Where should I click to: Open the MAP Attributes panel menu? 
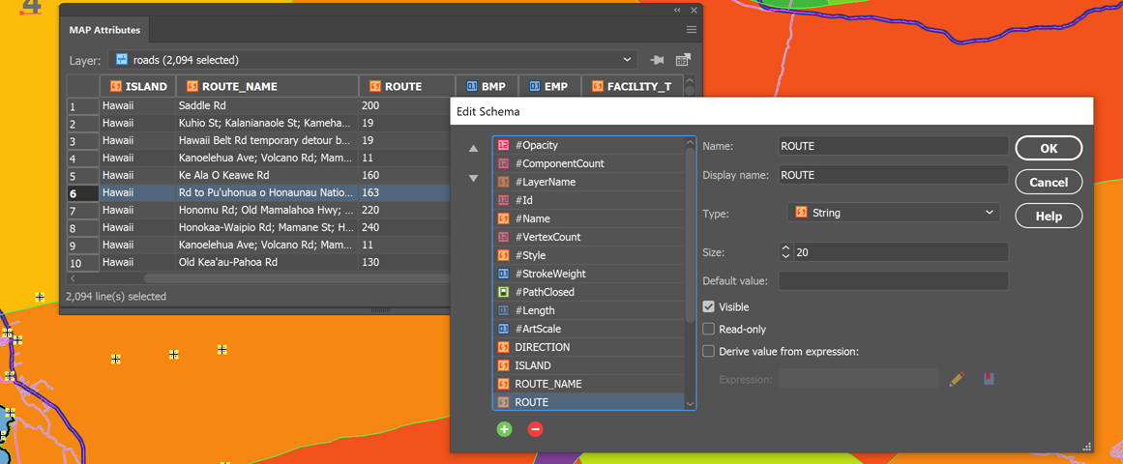pyautogui.click(x=692, y=29)
